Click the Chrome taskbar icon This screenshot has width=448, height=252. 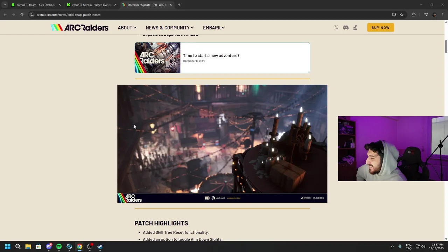(79, 246)
